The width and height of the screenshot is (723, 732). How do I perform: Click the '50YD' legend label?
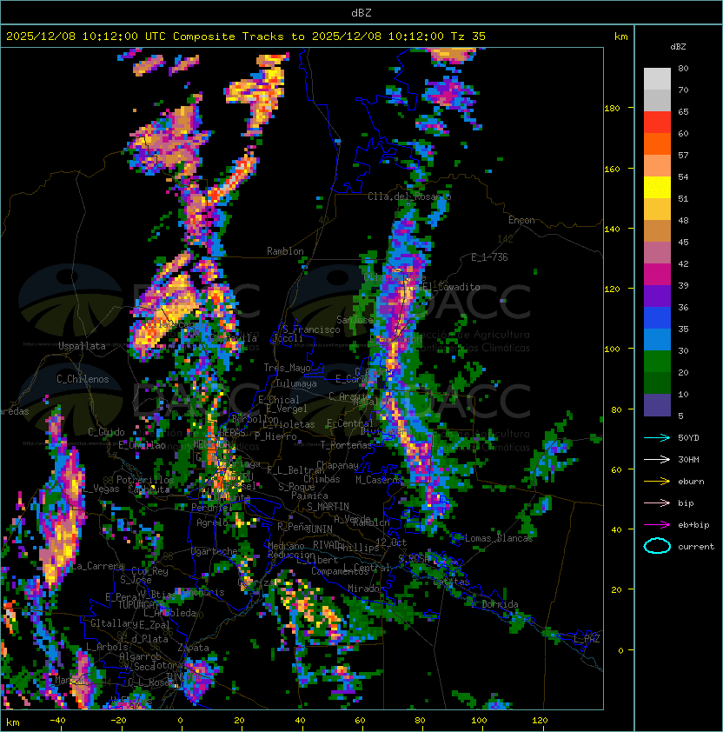pyautogui.click(x=688, y=438)
